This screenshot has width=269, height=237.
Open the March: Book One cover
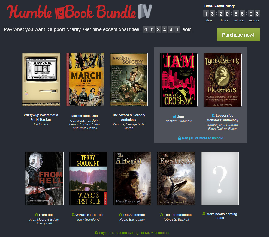(x=85, y=79)
